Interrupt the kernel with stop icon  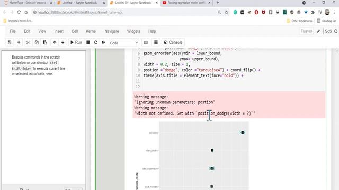88,42
